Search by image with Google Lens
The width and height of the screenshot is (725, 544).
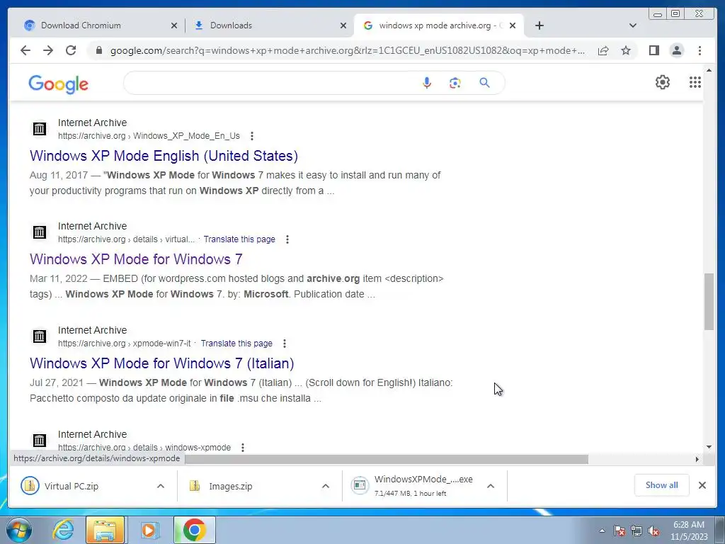(x=455, y=83)
